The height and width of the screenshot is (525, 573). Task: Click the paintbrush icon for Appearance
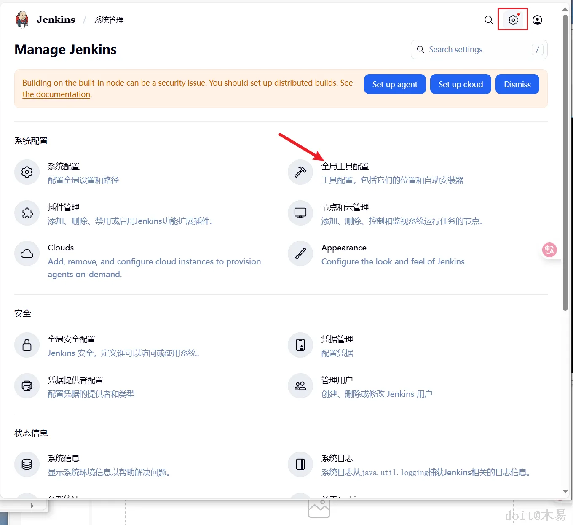(300, 253)
